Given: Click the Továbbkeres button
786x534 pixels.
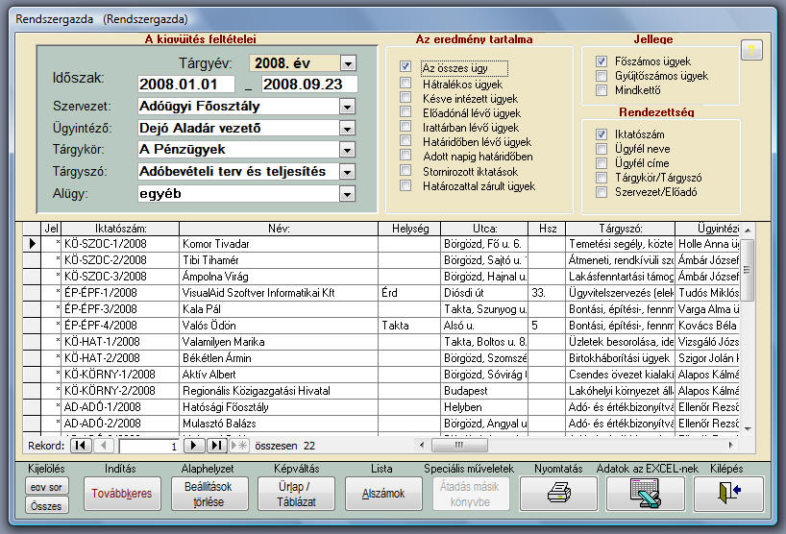Looking at the screenshot, I should pos(122,494).
